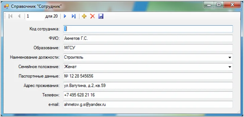Image resolution: width=244 pixels, height=117 pixels.
Task: Click the 'для 20' record count text
Action: (51, 16)
